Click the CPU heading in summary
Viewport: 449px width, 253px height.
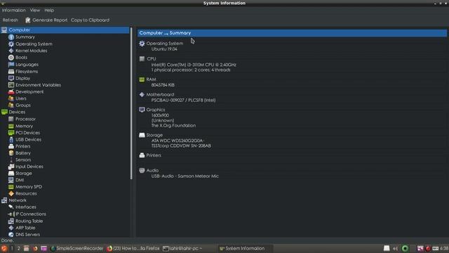click(x=152, y=59)
